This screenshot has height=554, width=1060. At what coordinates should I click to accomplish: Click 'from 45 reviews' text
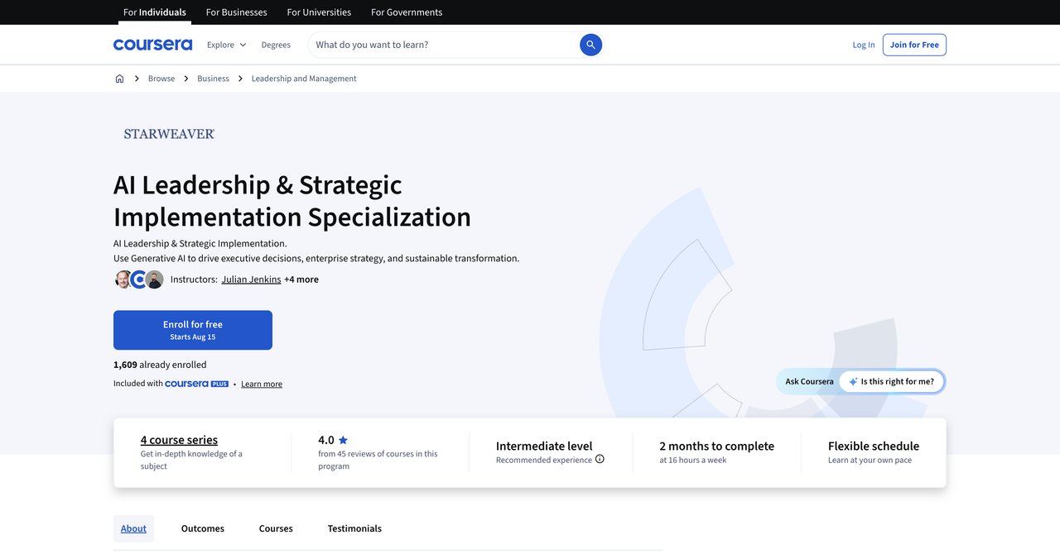[x=378, y=460]
